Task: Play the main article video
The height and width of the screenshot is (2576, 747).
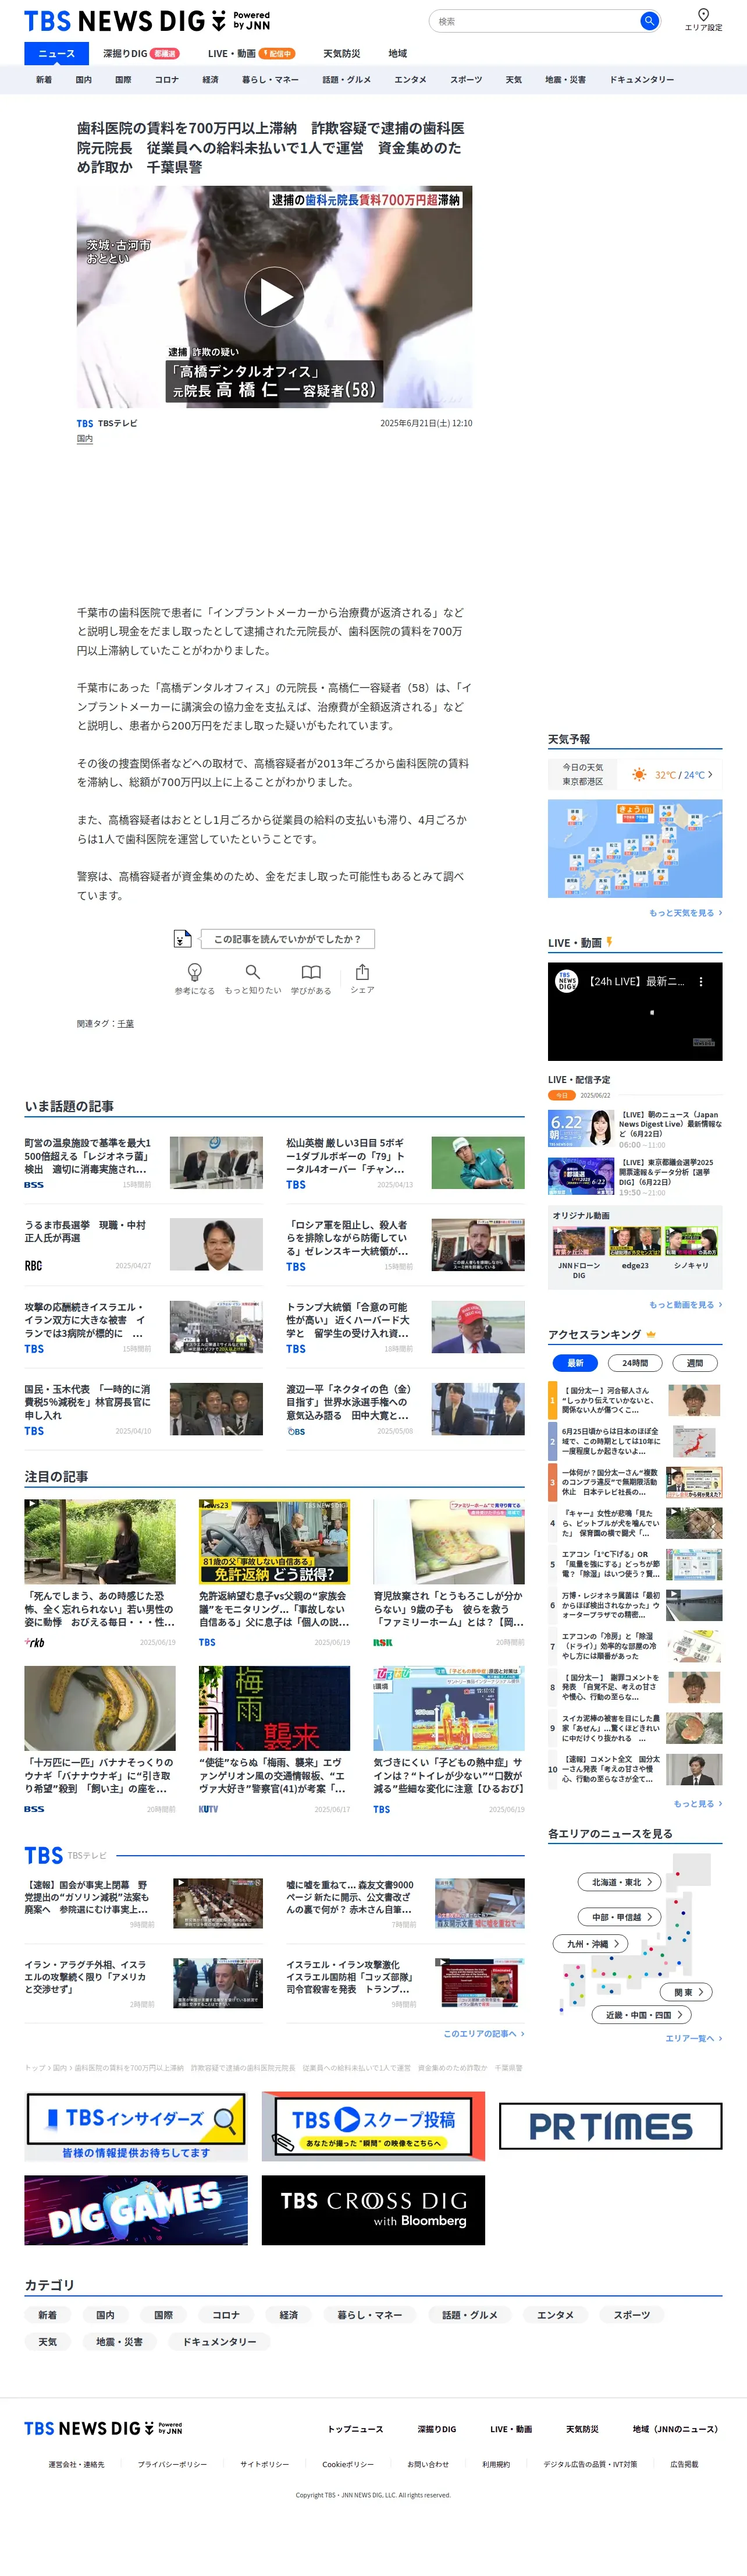Action: tap(275, 297)
